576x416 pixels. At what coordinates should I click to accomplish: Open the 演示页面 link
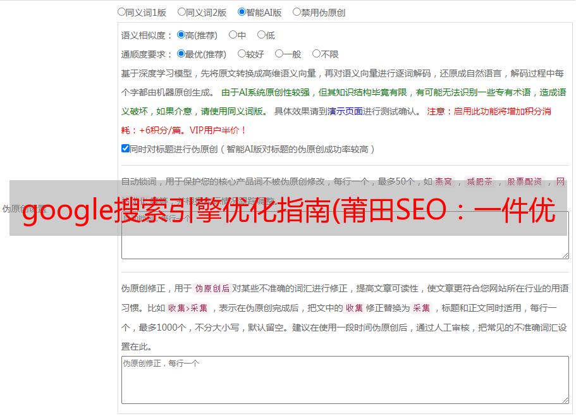pyautogui.click(x=345, y=111)
